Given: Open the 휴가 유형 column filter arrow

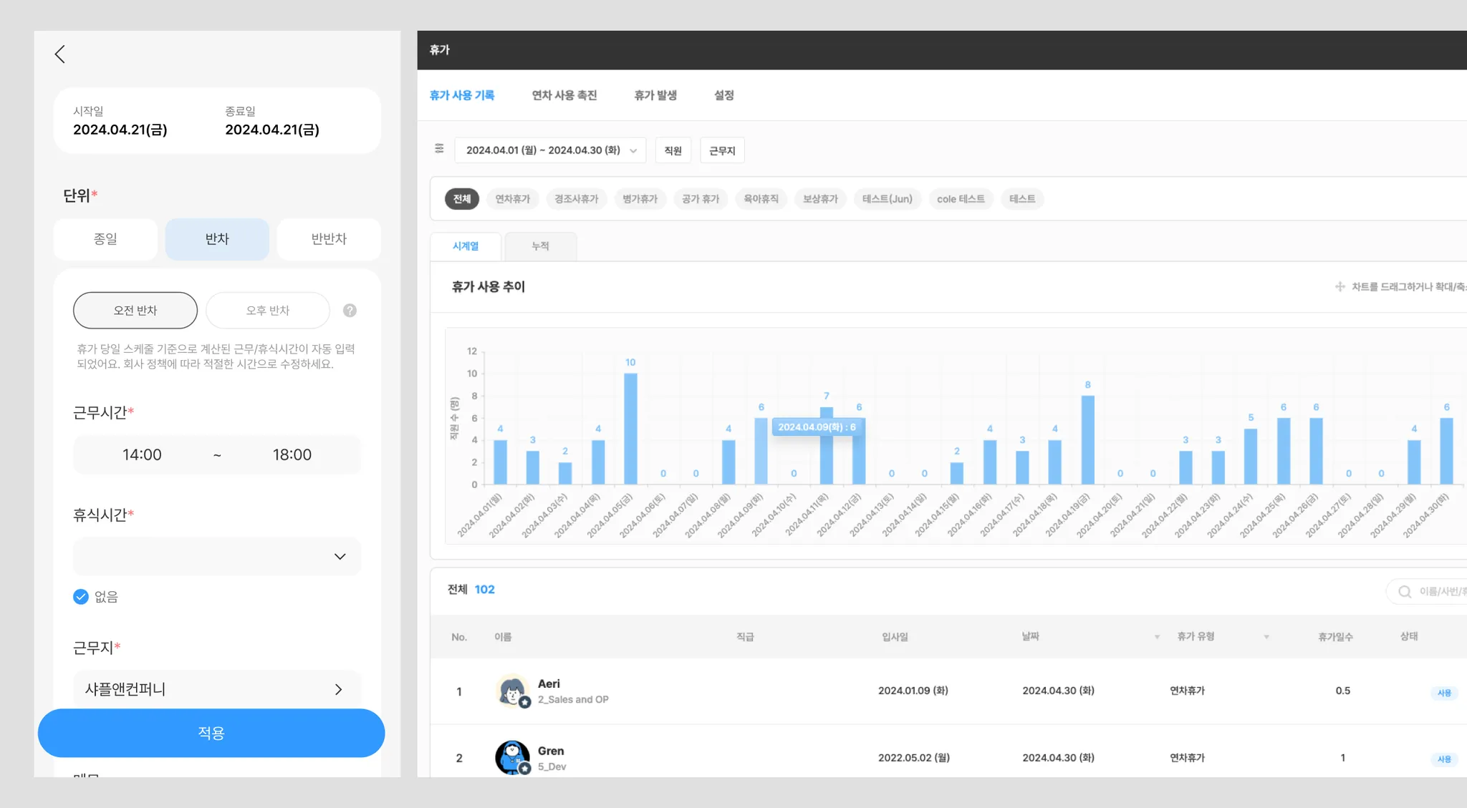Looking at the screenshot, I should [1266, 637].
